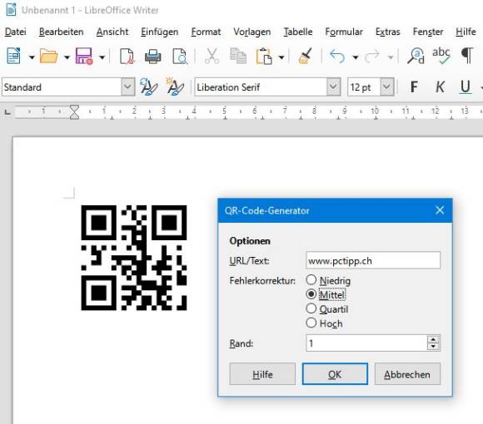Click Update Selected Style icon
The image size is (483, 424).
tap(148, 86)
